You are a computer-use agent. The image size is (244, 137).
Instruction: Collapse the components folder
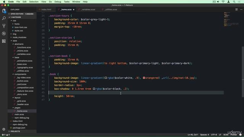click(x=22, y=74)
